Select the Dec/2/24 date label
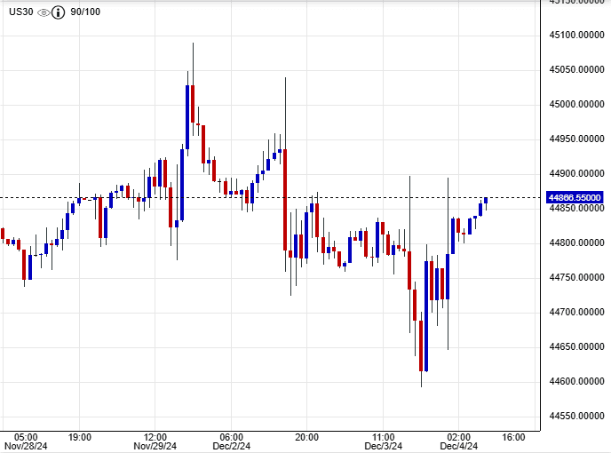The image size is (611, 453). click(232, 447)
